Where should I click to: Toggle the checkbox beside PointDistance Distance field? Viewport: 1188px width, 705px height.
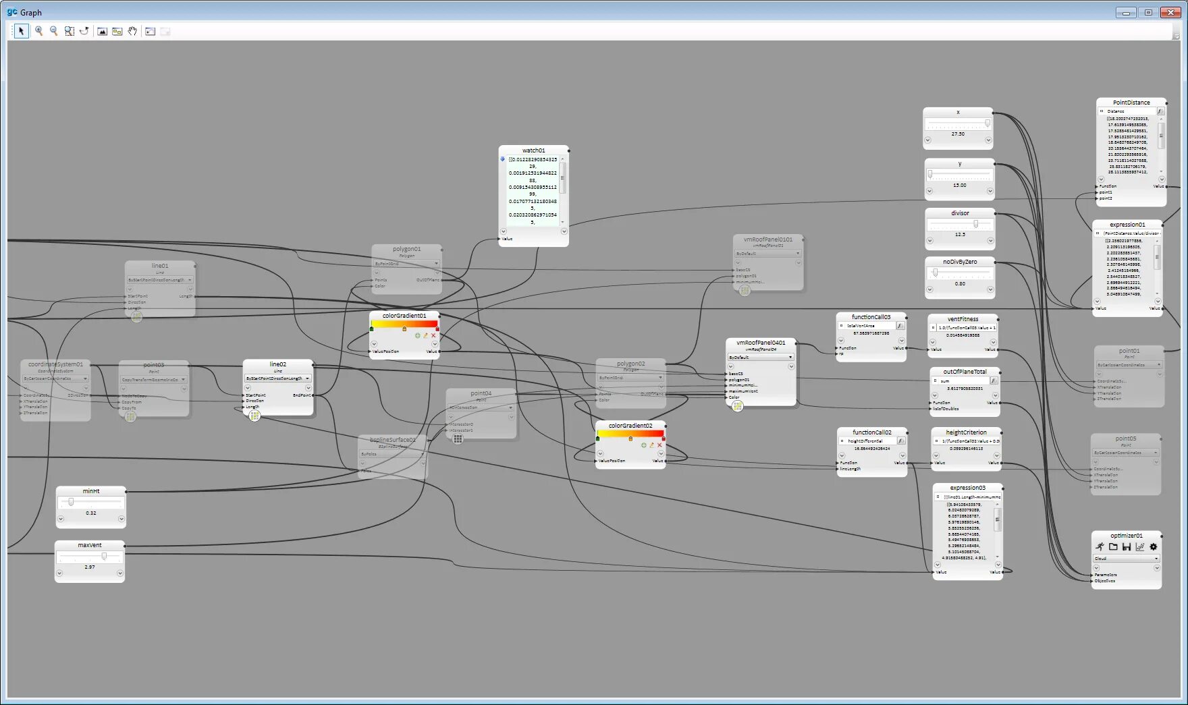tap(1102, 111)
